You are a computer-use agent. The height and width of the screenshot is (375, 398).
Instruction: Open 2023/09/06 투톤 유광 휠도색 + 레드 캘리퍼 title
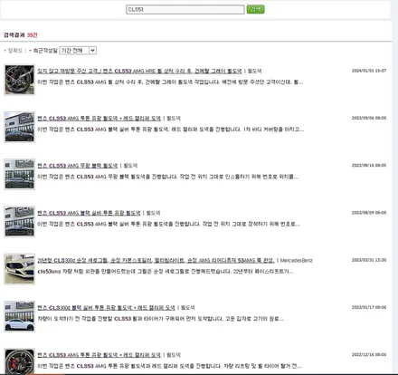tap(99, 119)
